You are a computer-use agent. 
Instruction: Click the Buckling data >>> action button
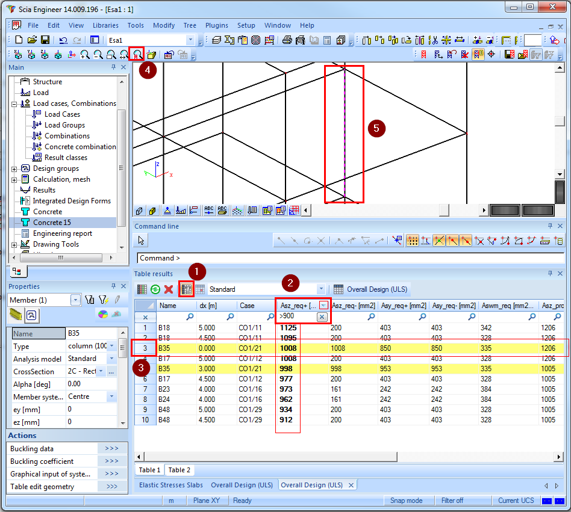(111, 449)
